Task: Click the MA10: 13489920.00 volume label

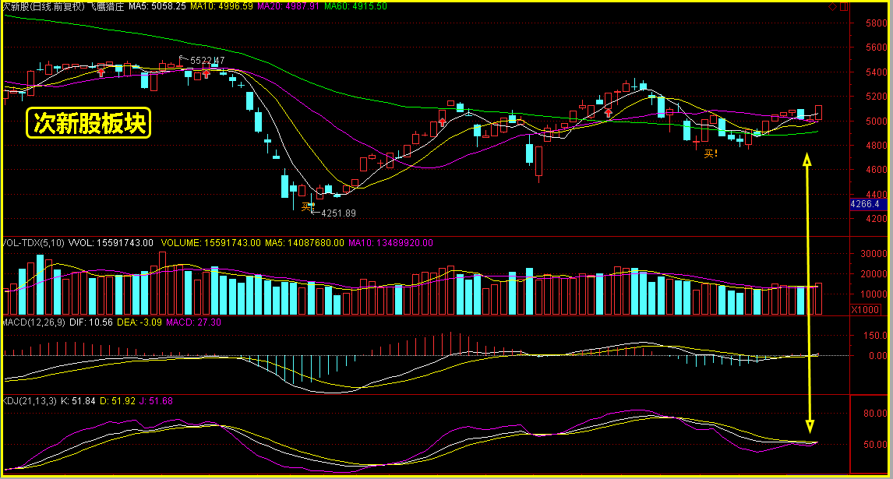Action: 390,243
